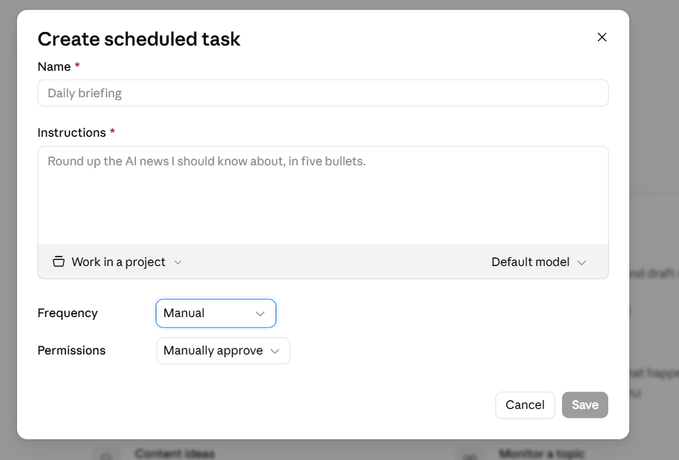Image resolution: width=679 pixels, height=460 pixels.
Task: Click the Frequency label
Action: coord(67,313)
